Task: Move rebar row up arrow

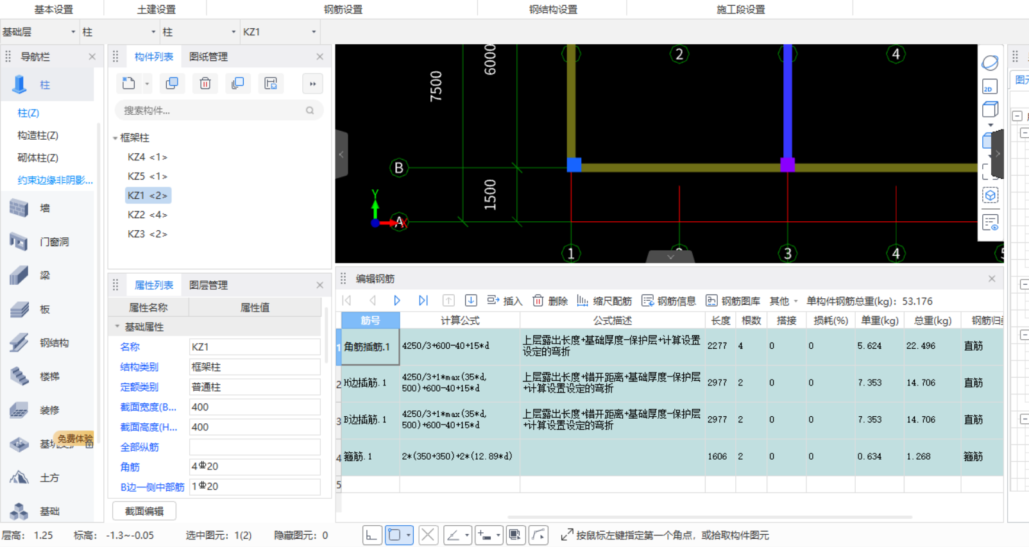Action: coord(448,300)
